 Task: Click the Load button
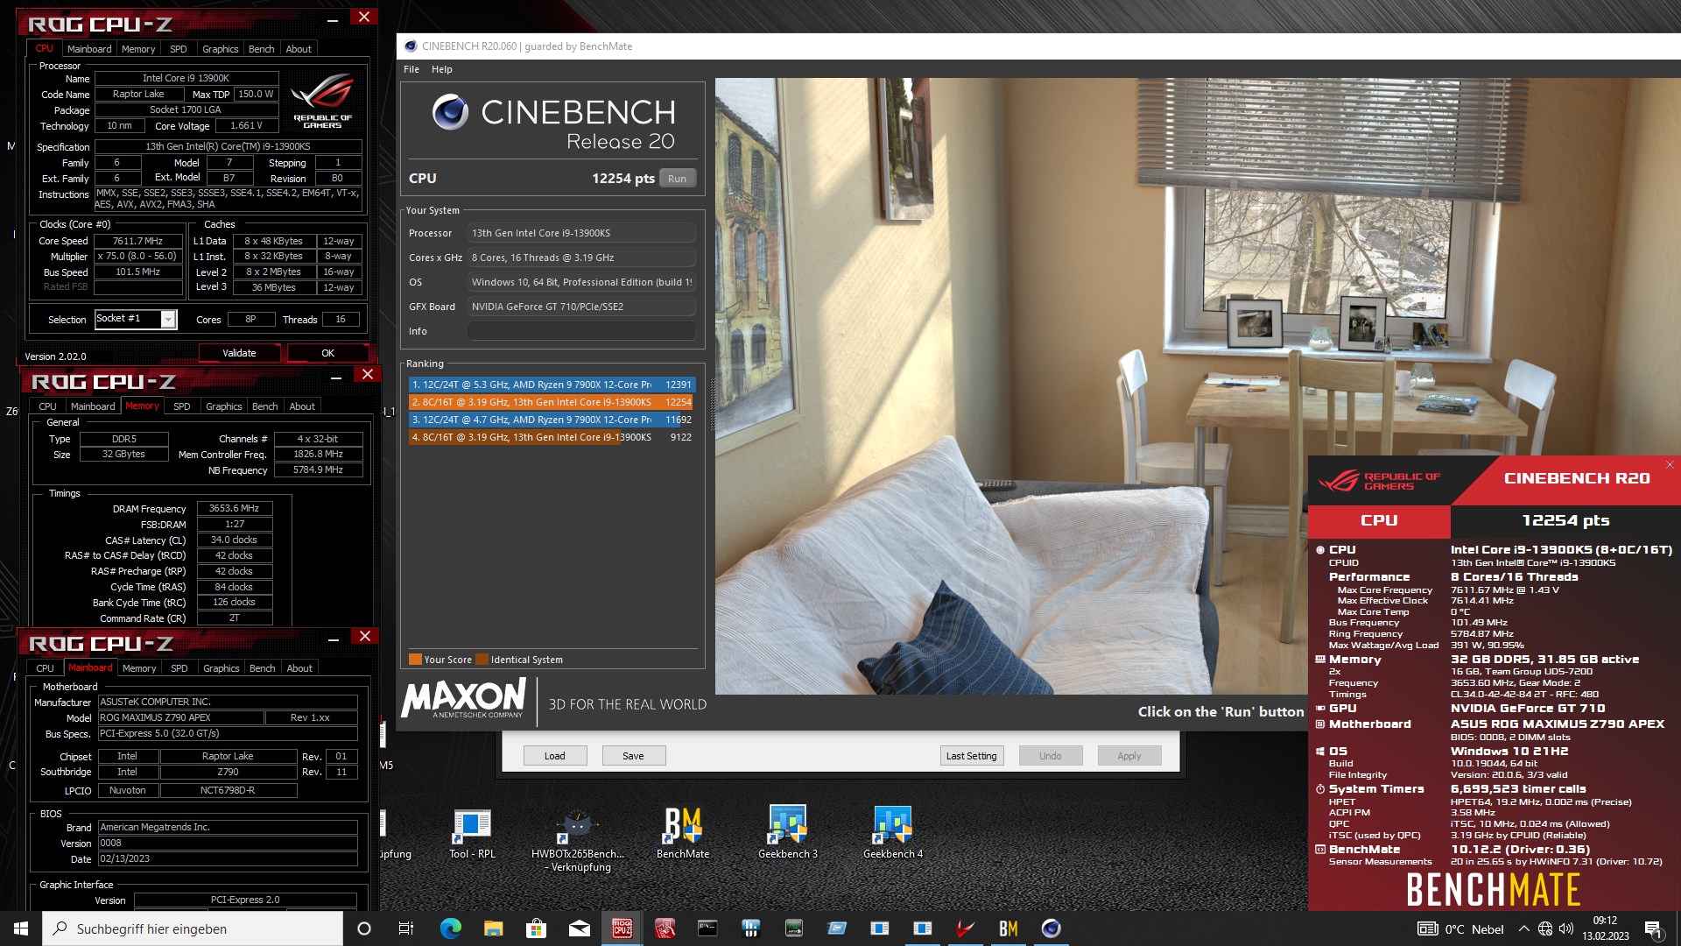coord(555,756)
